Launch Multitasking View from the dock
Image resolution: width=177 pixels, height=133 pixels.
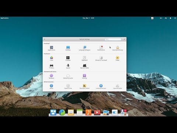[x=53, y=112]
